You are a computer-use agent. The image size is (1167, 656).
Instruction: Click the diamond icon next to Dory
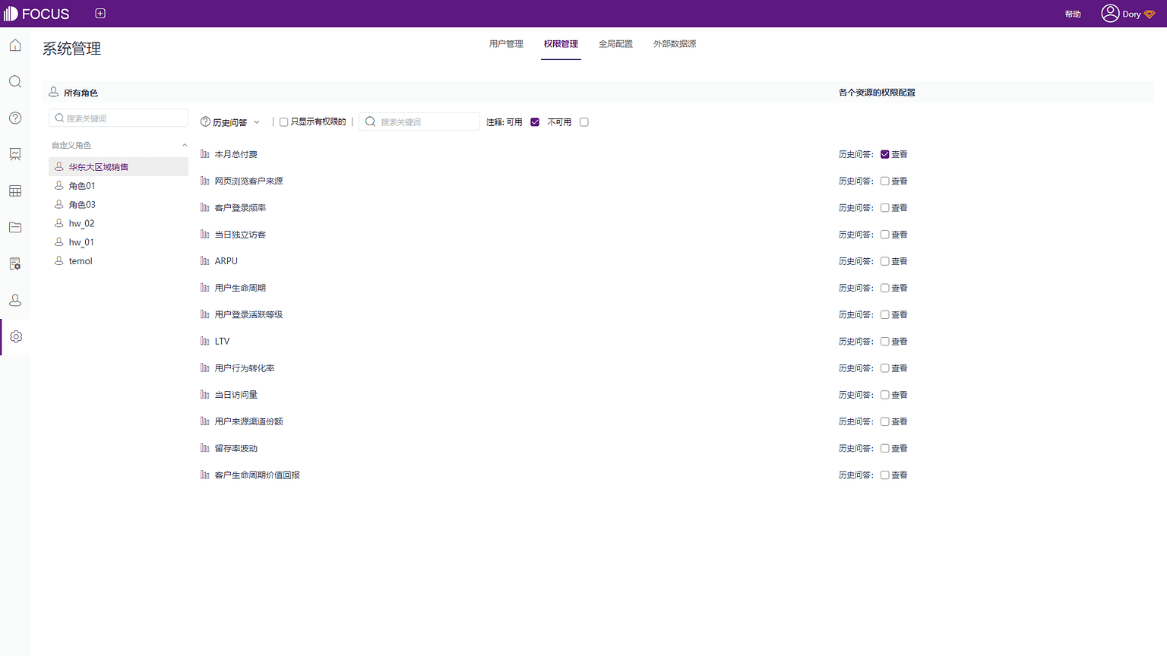coord(1150,14)
